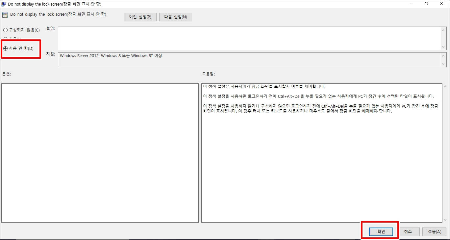The image size is (450, 240).
Task: Click the up arrow in 지원 box scrollbar
Action: point(443,56)
